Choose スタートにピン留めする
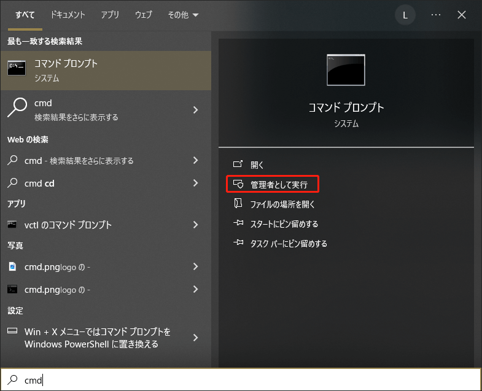 [x=284, y=224]
